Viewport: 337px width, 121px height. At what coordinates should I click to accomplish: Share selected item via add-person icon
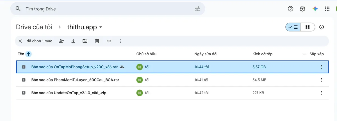pos(62,41)
